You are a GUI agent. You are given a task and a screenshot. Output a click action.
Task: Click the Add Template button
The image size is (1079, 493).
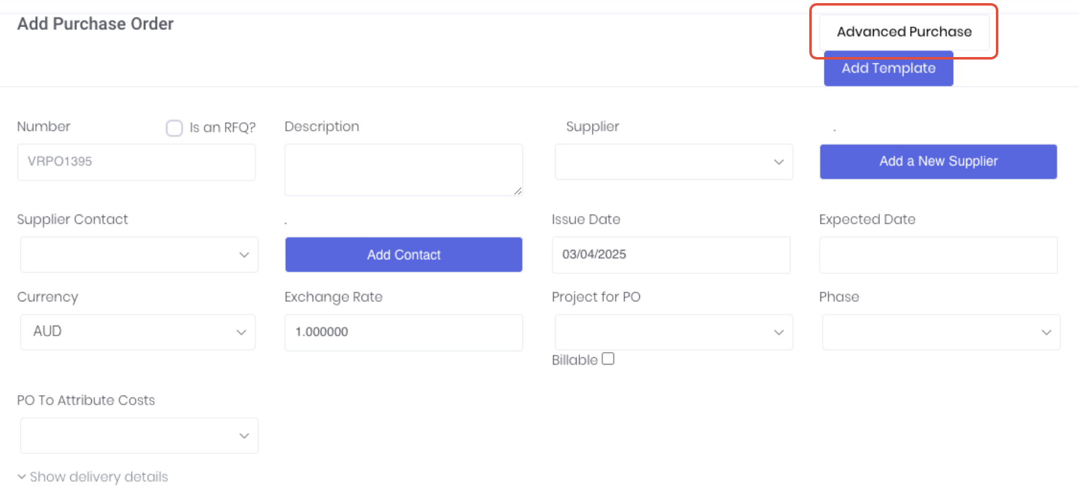[888, 69]
